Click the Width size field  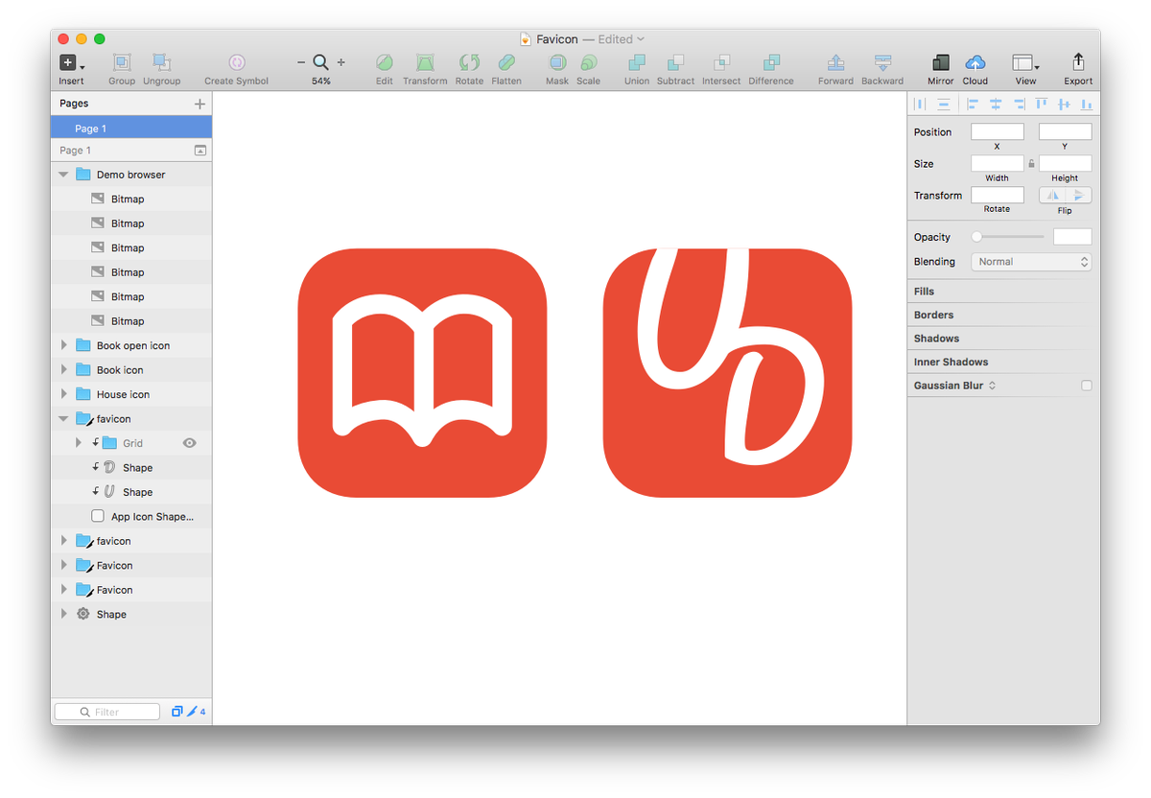point(997,163)
